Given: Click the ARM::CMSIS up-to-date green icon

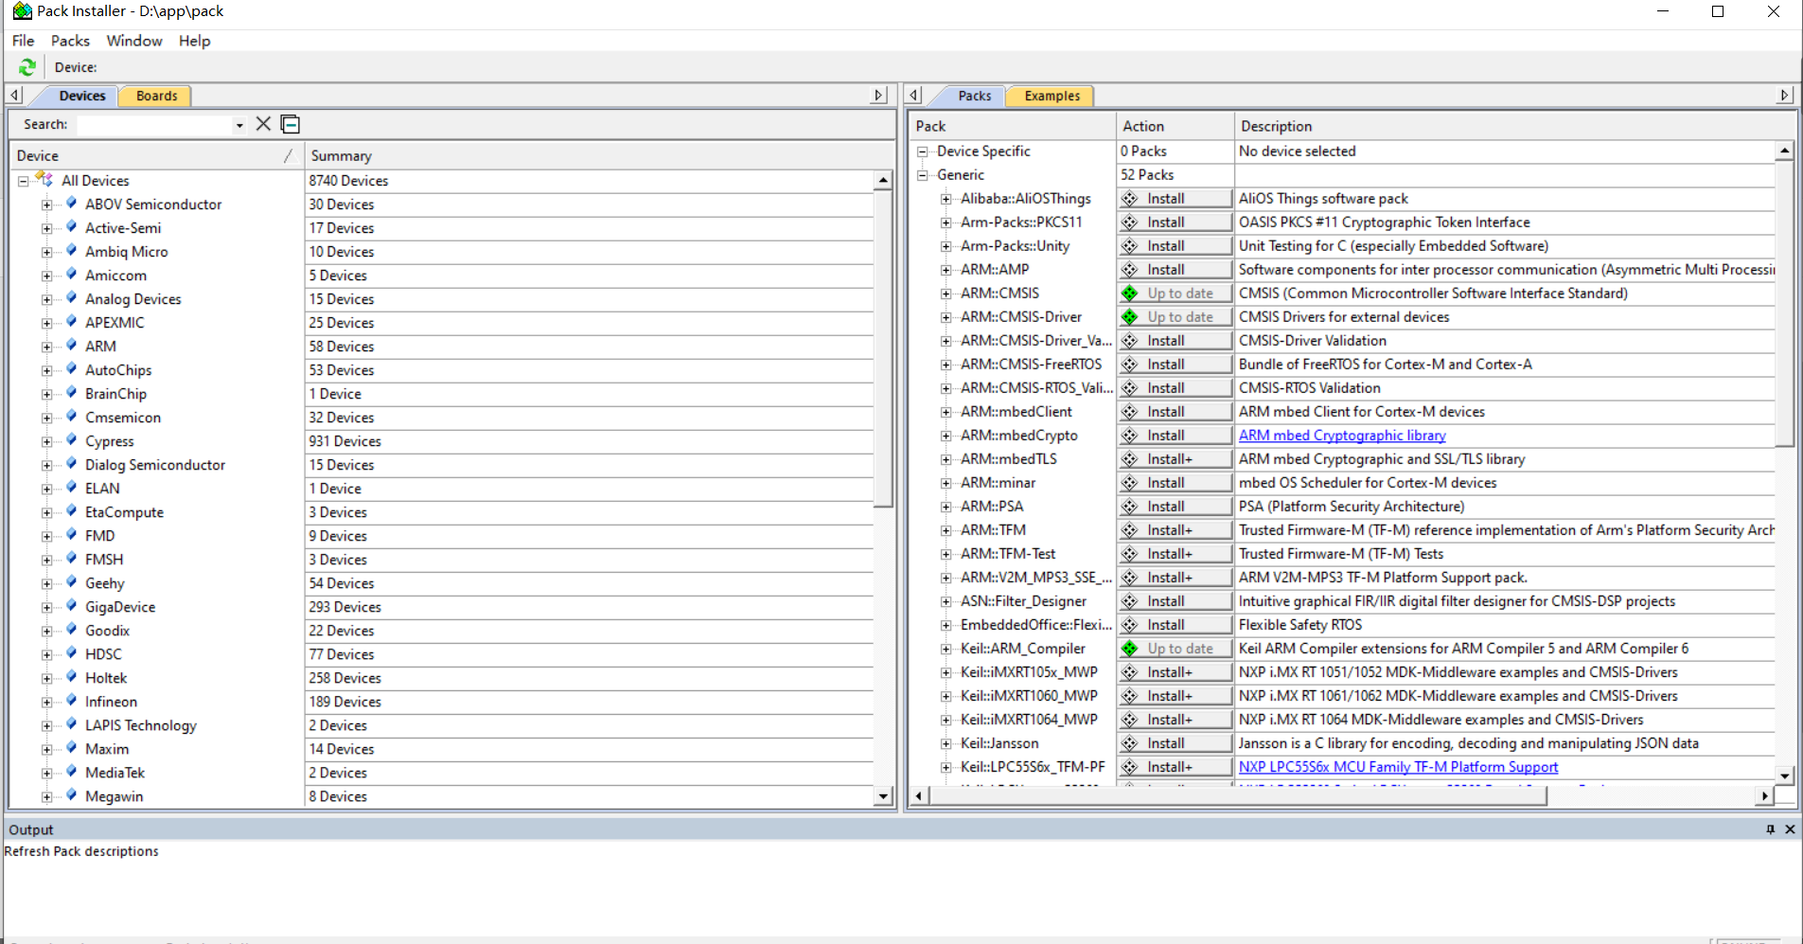Looking at the screenshot, I should [1130, 294].
